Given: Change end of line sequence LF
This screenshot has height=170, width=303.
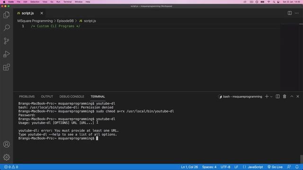Looking at the screenshot, I should [236, 167].
